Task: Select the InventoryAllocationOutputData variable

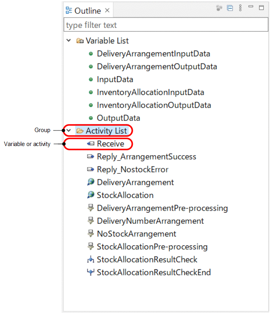Action: [154, 105]
